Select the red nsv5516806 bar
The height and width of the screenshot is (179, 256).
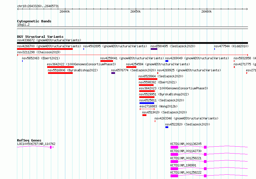point(60,73)
